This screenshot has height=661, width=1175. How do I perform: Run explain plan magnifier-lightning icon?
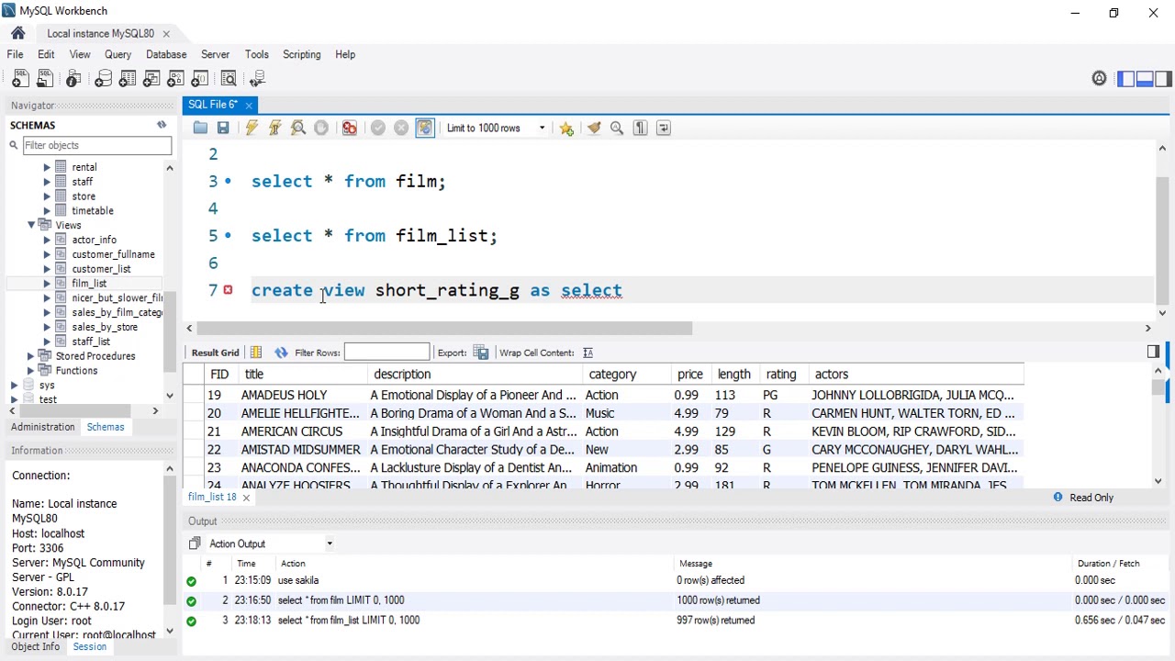(298, 128)
